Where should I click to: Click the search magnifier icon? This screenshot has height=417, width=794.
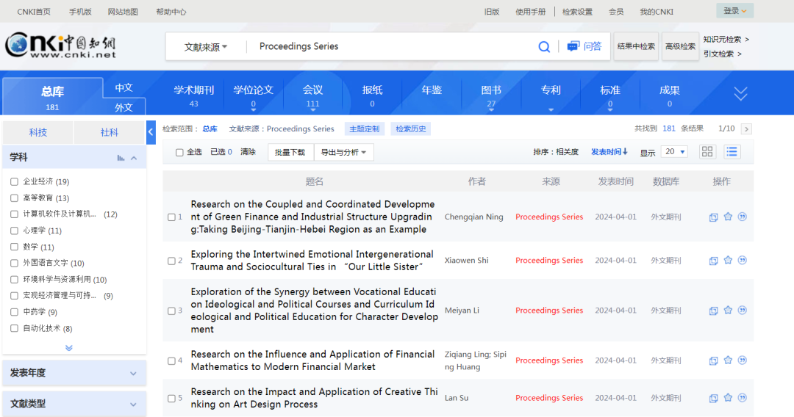[544, 46]
